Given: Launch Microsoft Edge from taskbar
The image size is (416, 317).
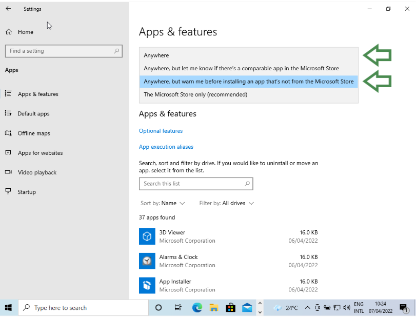Looking at the screenshot, I should click(197, 308).
